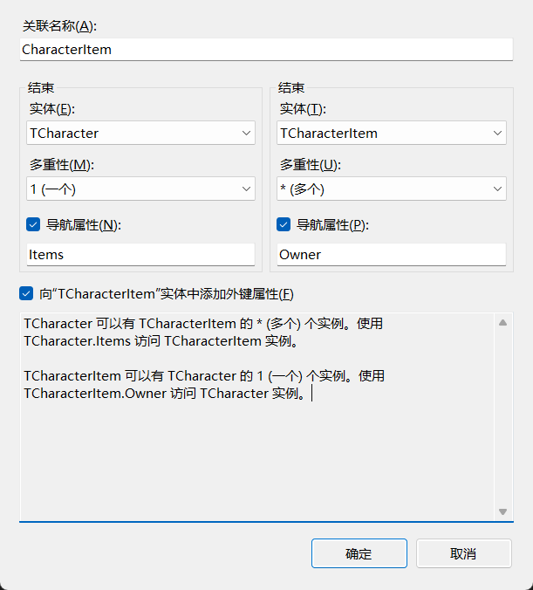Expand the 多重性(U) dropdown showing * (多个)

coord(391,189)
